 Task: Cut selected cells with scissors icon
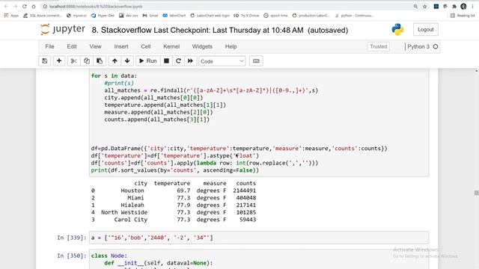[73, 61]
